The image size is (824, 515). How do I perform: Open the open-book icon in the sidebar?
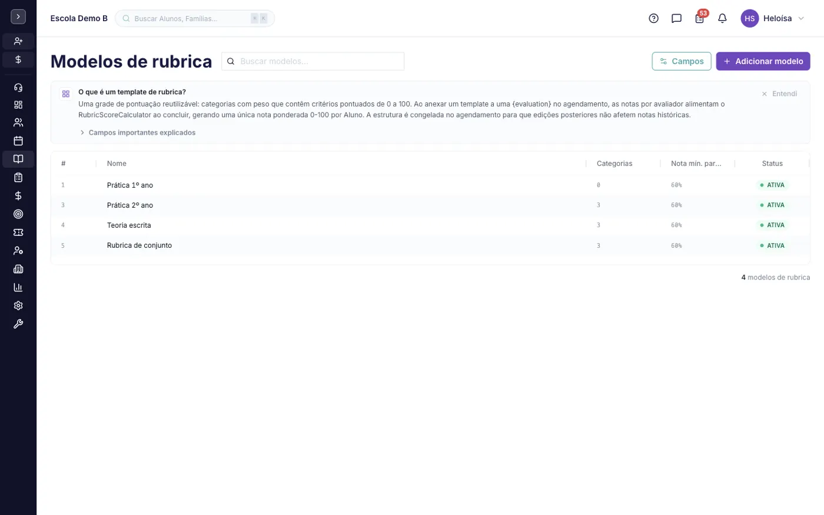coord(18,159)
